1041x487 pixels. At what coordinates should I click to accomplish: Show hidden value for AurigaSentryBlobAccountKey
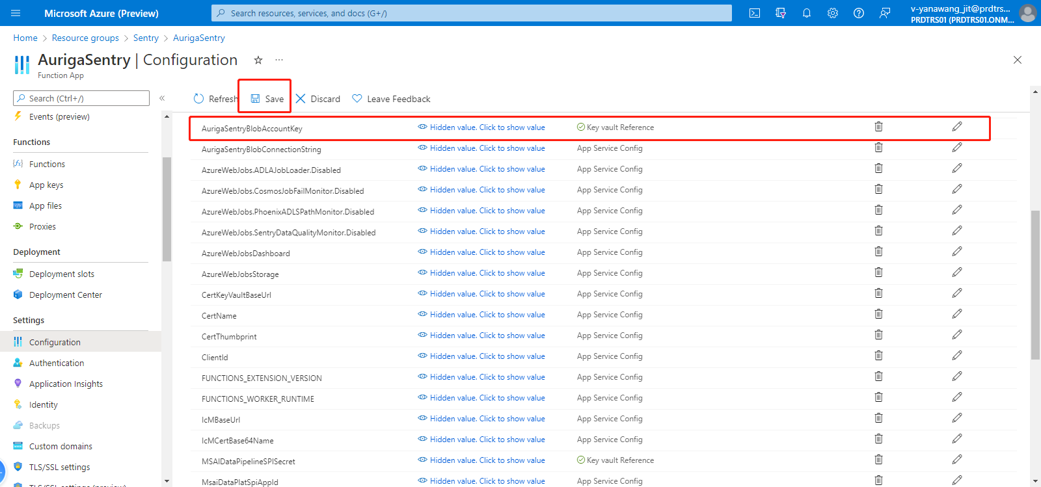pos(481,127)
